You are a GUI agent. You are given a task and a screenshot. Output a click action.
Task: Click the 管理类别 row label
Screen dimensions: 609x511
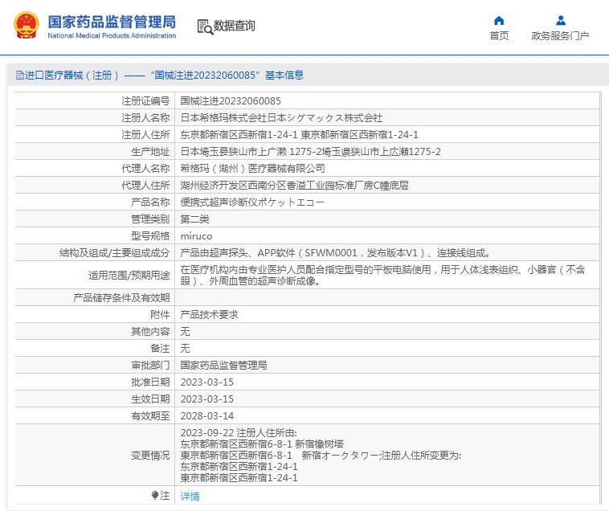point(151,219)
